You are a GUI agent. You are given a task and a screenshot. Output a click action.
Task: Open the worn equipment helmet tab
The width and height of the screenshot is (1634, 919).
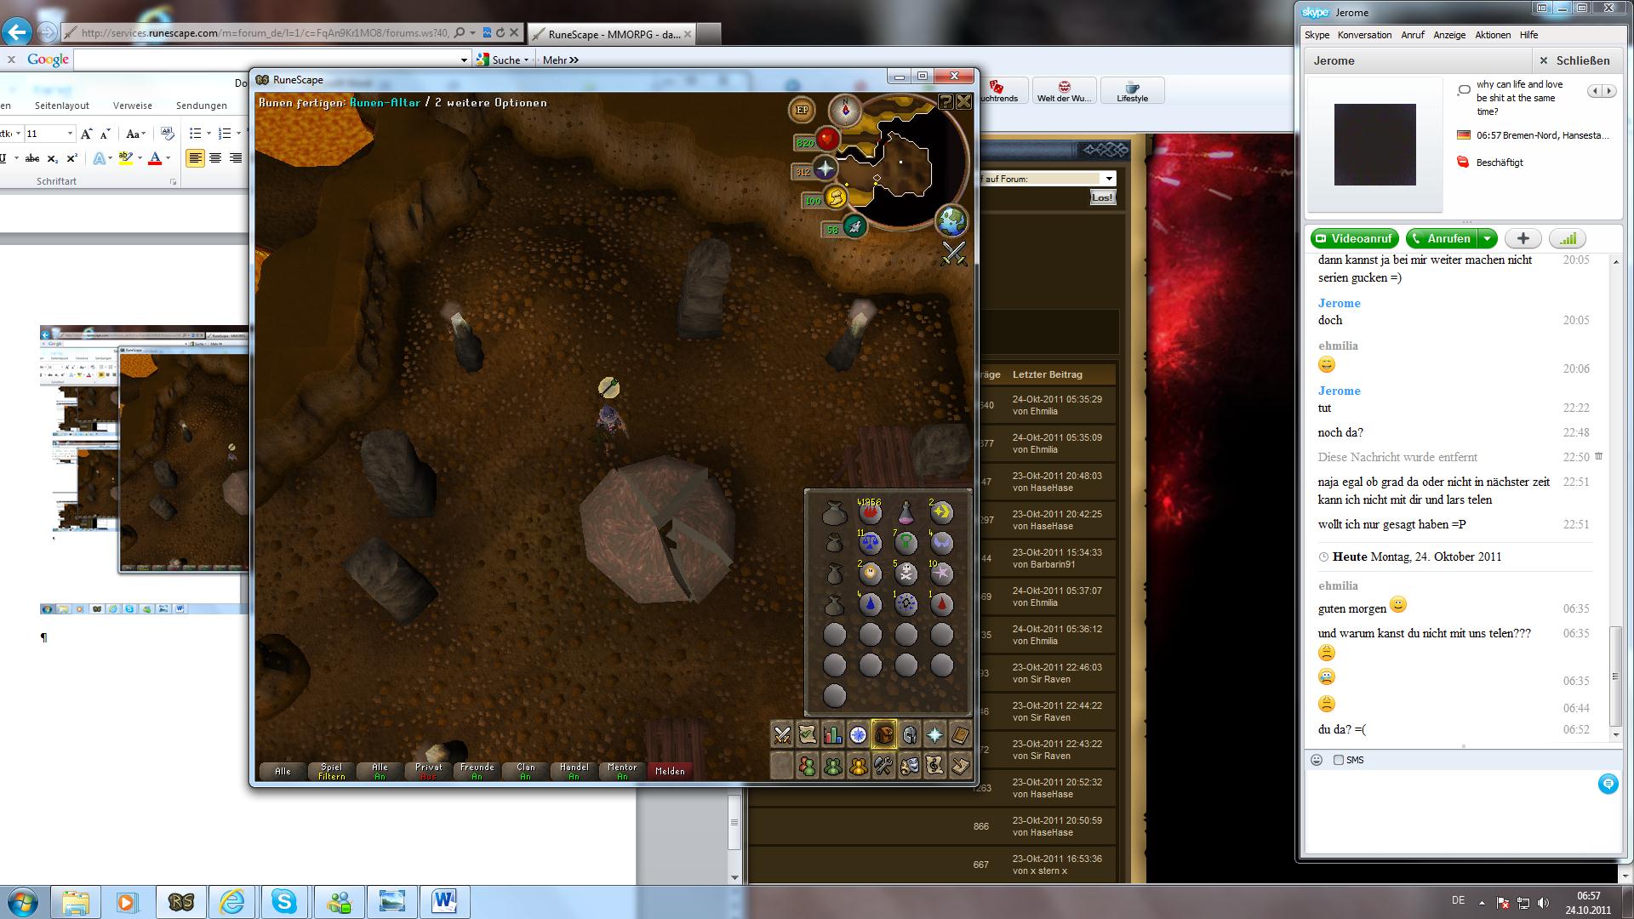(x=909, y=734)
